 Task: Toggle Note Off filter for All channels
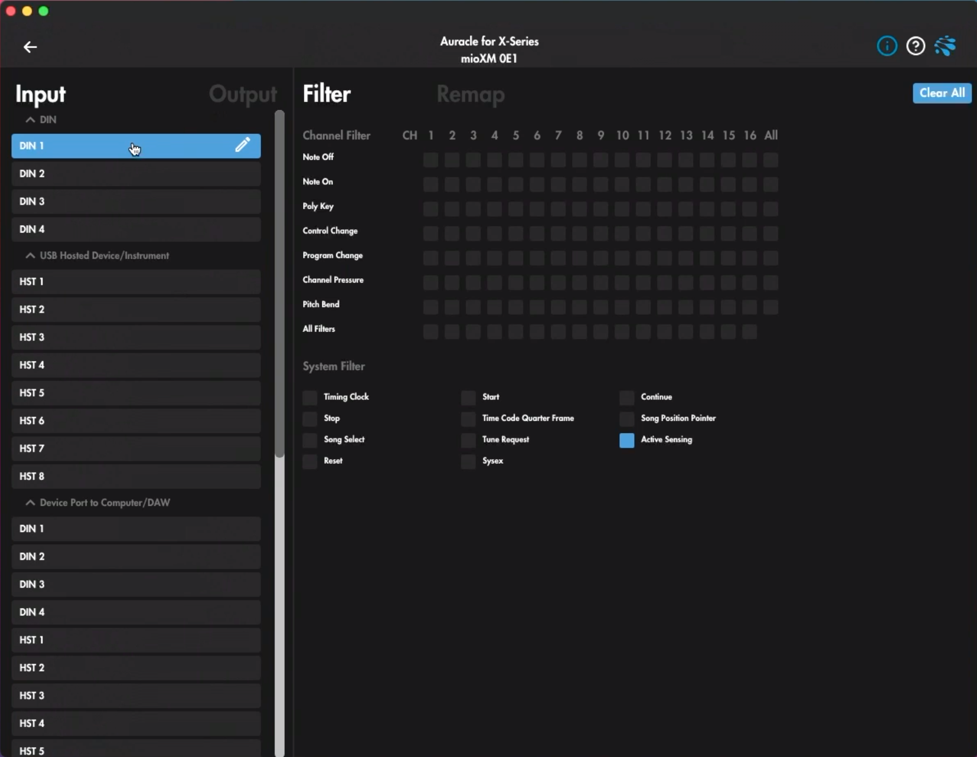pos(771,160)
